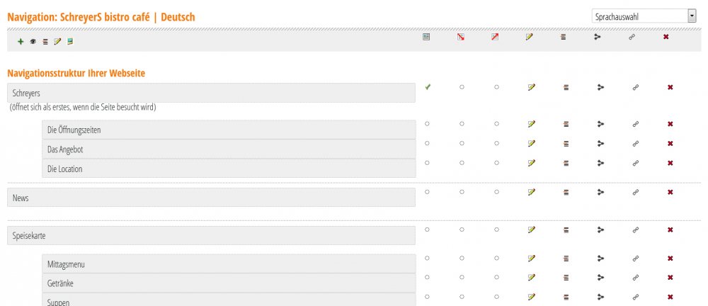Click the chain link icon for Das Angebot
708x306 pixels.
tap(635, 144)
